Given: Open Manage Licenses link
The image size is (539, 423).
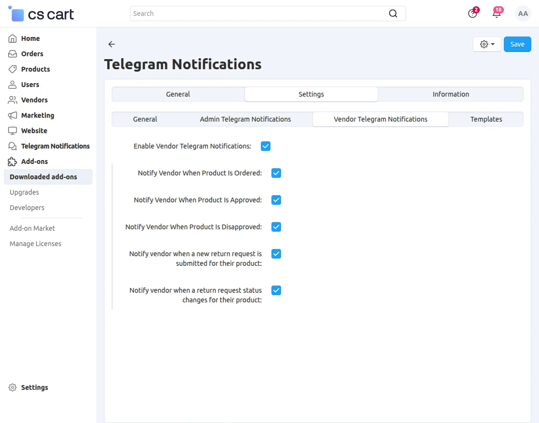Looking at the screenshot, I should click(x=36, y=244).
